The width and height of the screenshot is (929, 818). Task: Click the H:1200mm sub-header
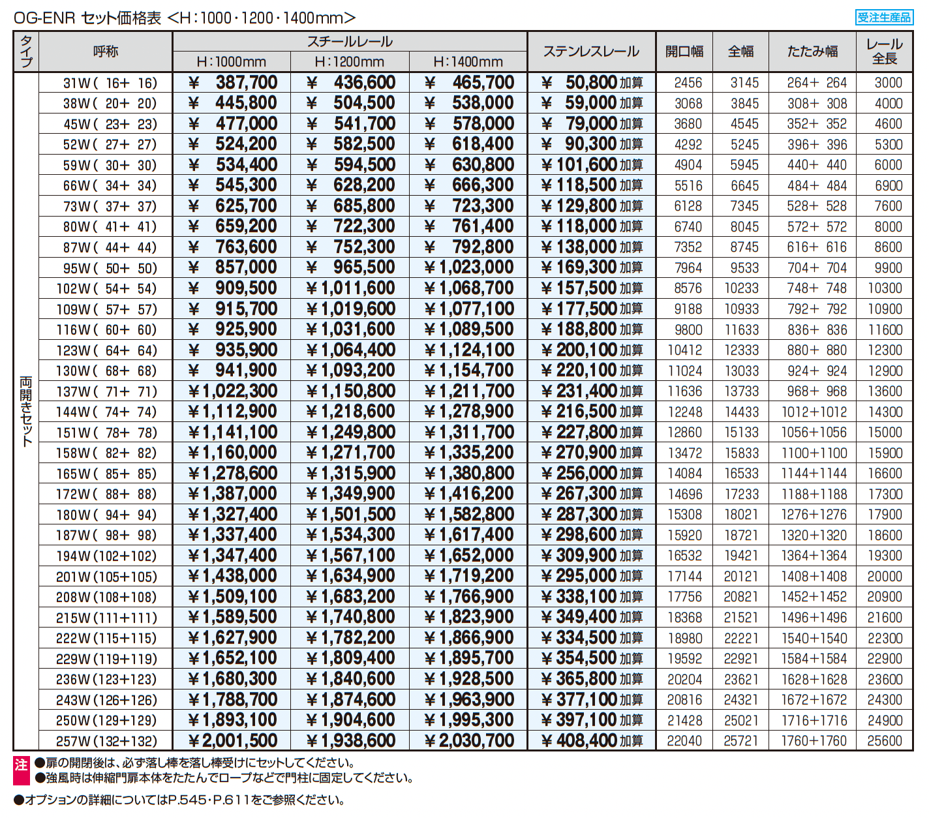(x=350, y=62)
